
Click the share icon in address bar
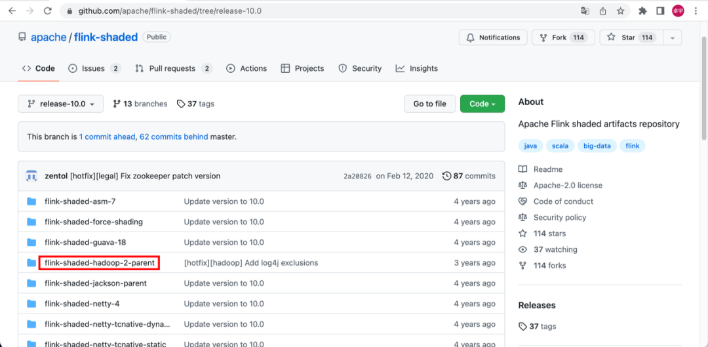pos(602,11)
